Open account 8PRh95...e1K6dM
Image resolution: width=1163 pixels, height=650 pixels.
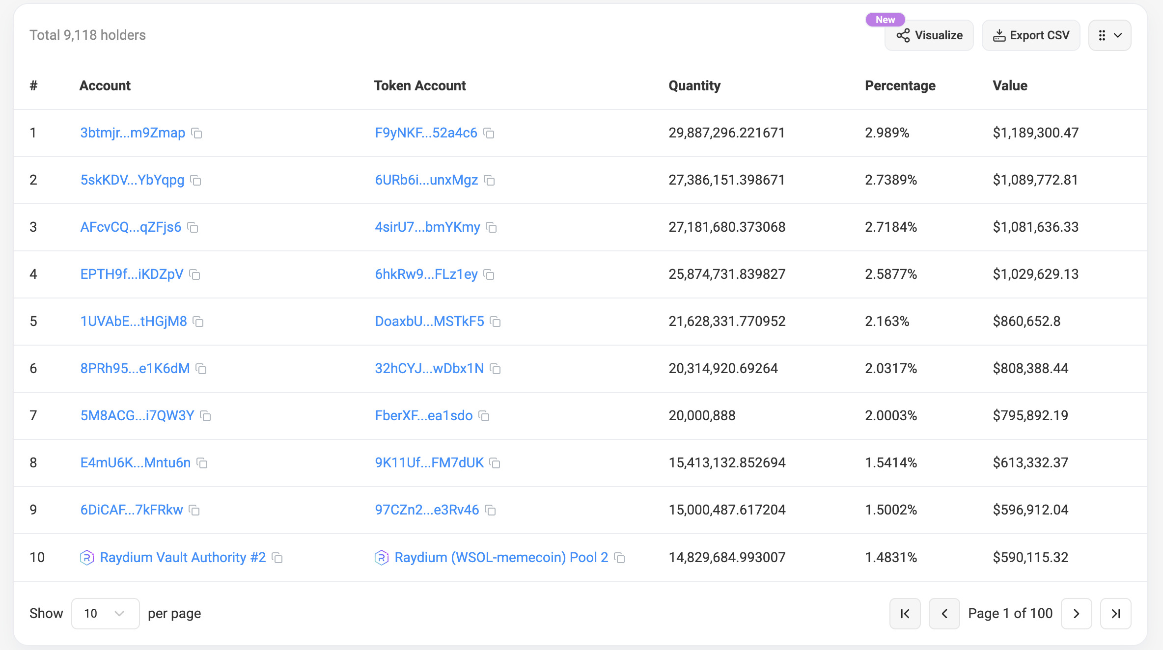pyautogui.click(x=135, y=368)
